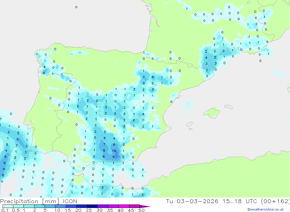Click the '0.1' legend scale label
The image size is (290, 212).
[5, 210]
